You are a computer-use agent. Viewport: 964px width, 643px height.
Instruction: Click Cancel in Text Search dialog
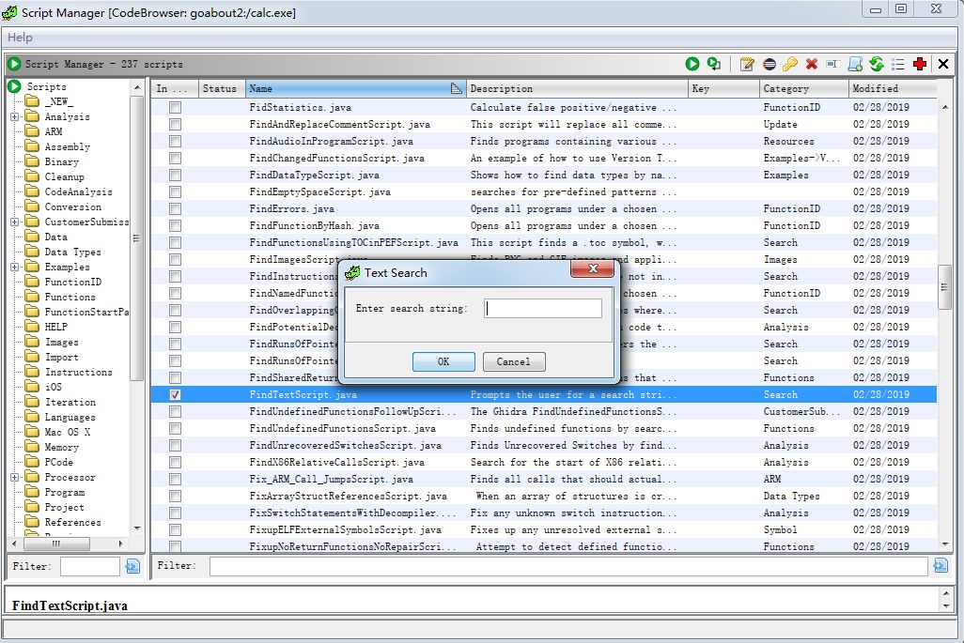pyautogui.click(x=513, y=361)
